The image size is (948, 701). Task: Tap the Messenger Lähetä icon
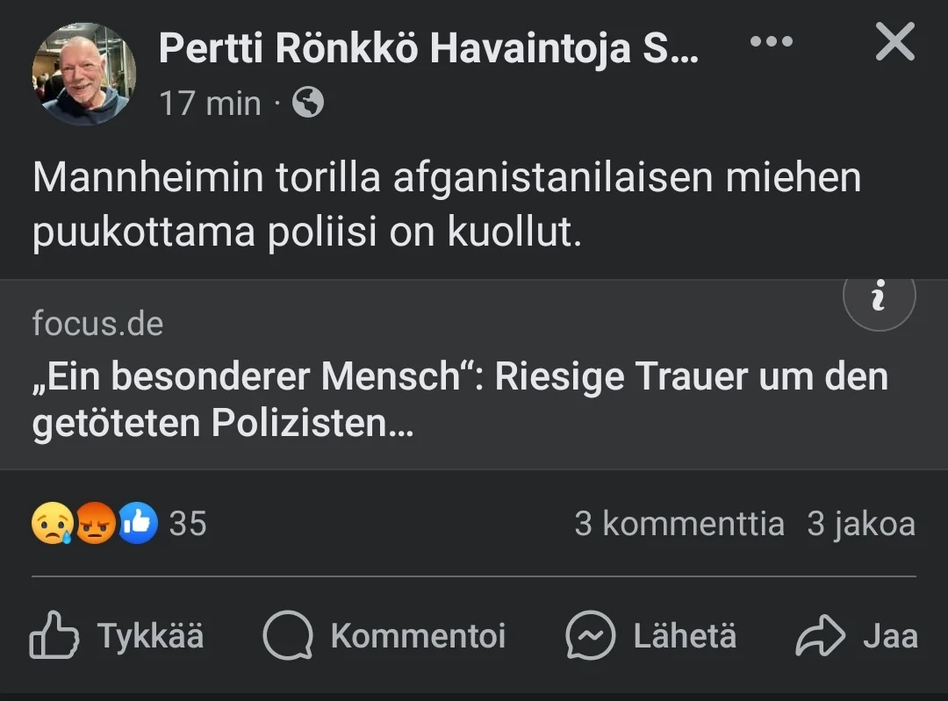coord(590,636)
